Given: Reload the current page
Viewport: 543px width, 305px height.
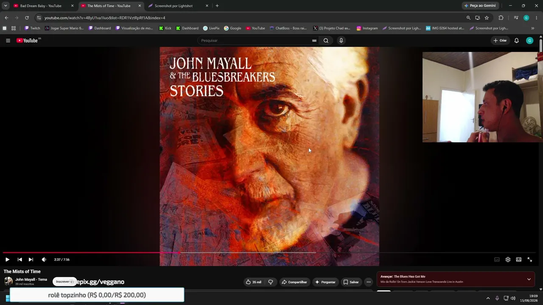Looking at the screenshot, I should (x=27, y=18).
